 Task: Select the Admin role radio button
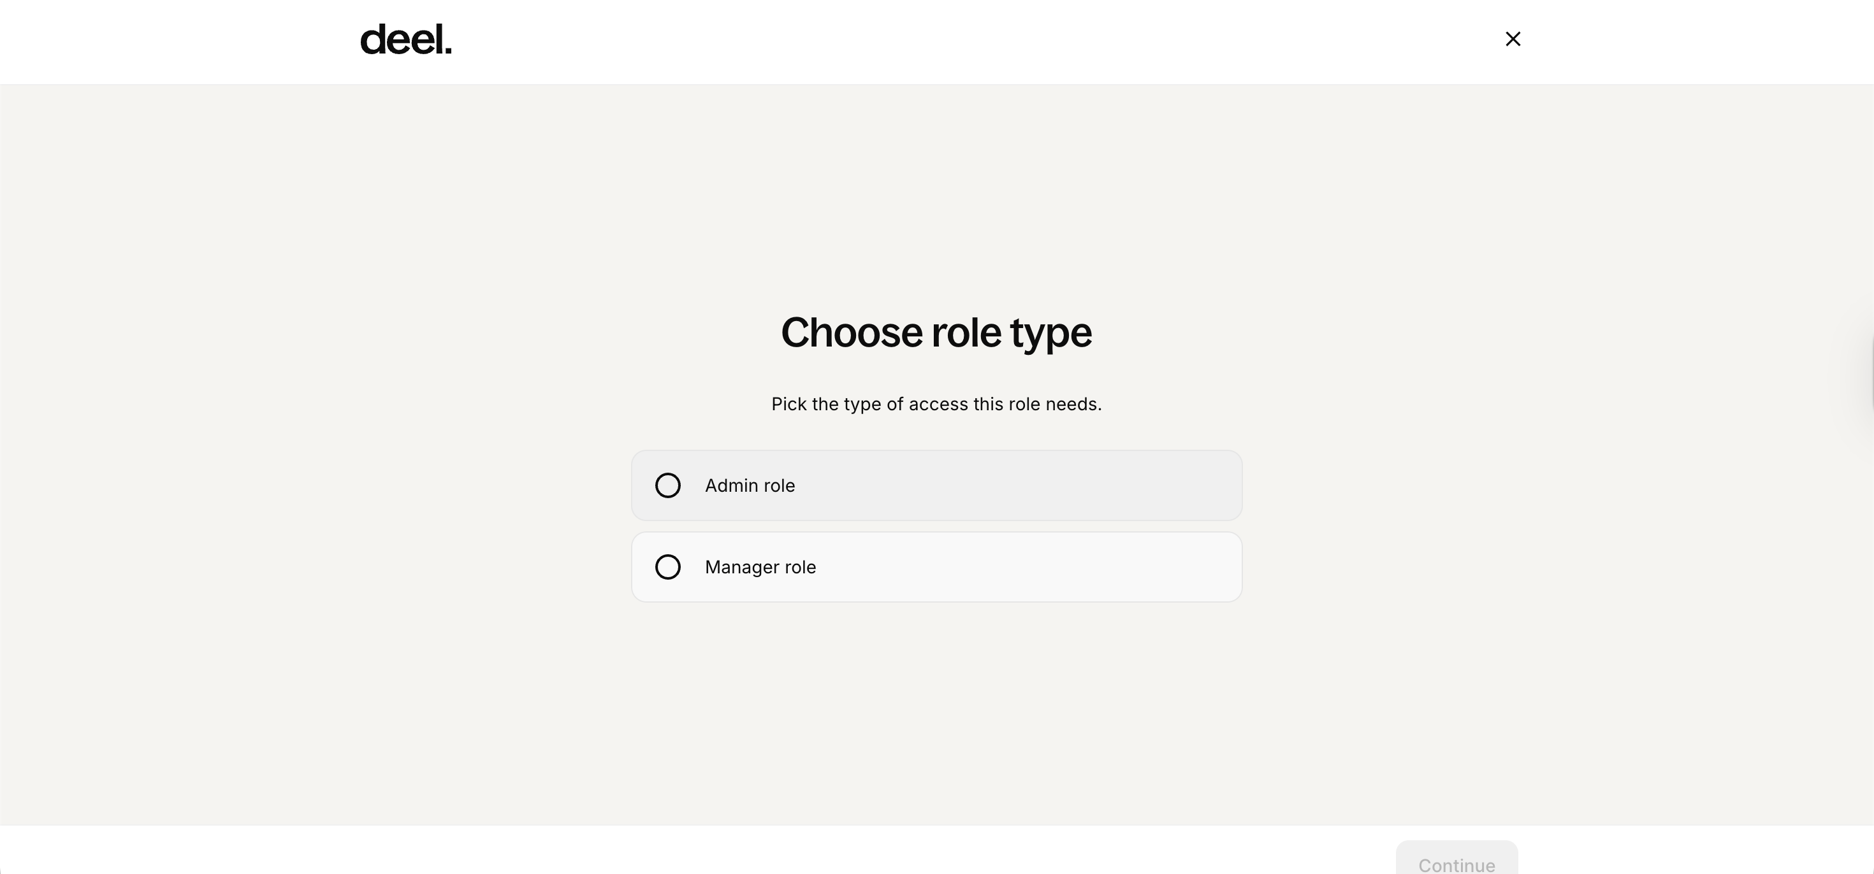pyautogui.click(x=668, y=485)
